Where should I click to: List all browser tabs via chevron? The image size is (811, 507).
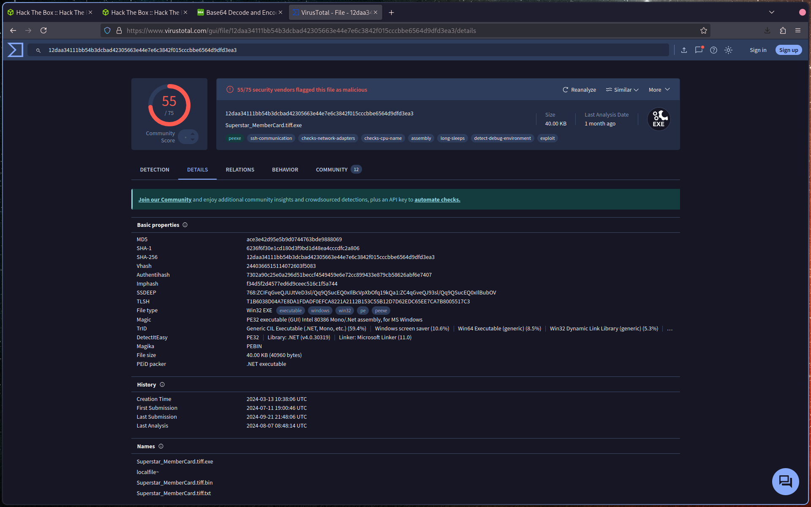(x=772, y=13)
